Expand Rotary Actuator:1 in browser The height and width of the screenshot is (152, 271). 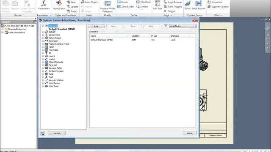[2, 33]
